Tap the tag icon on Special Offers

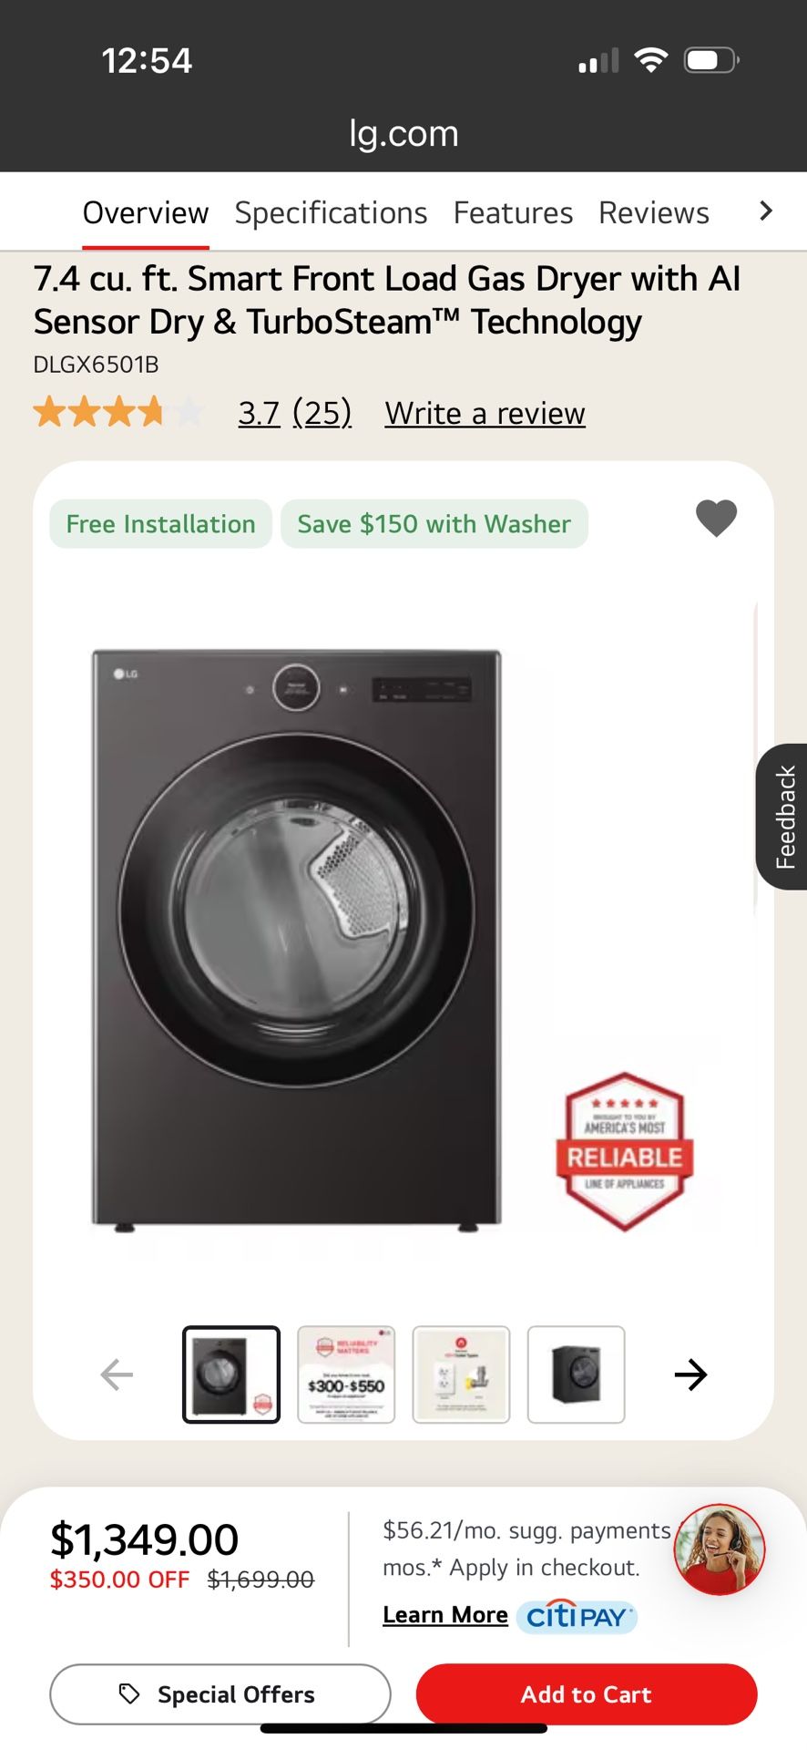(129, 1693)
